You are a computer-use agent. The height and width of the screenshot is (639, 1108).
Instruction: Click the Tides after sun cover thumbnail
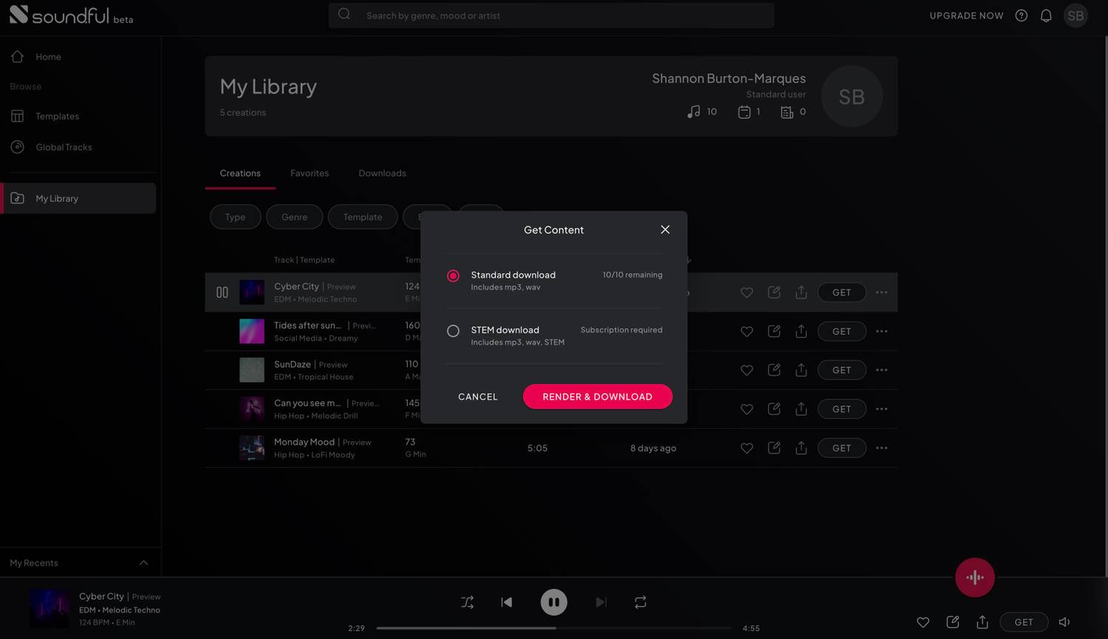(x=252, y=332)
